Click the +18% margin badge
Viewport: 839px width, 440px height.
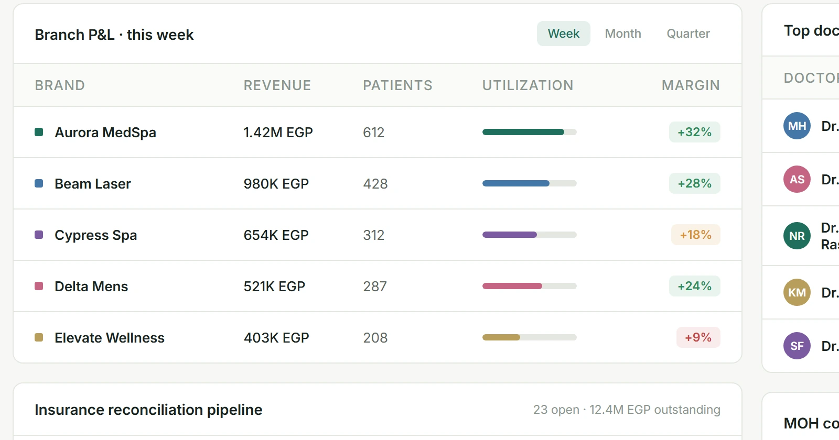[696, 235]
